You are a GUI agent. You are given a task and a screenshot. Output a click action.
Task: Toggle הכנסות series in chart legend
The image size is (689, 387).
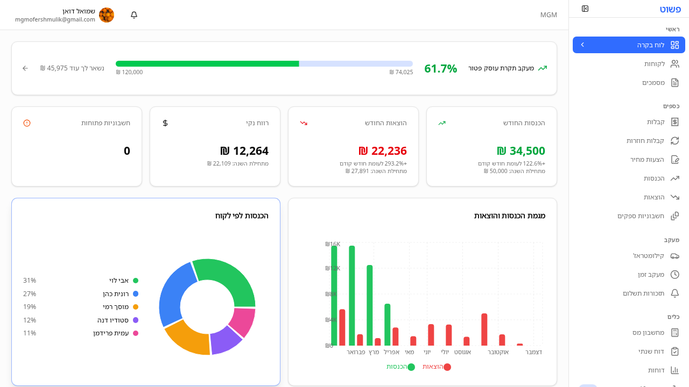pyautogui.click(x=400, y=367)
